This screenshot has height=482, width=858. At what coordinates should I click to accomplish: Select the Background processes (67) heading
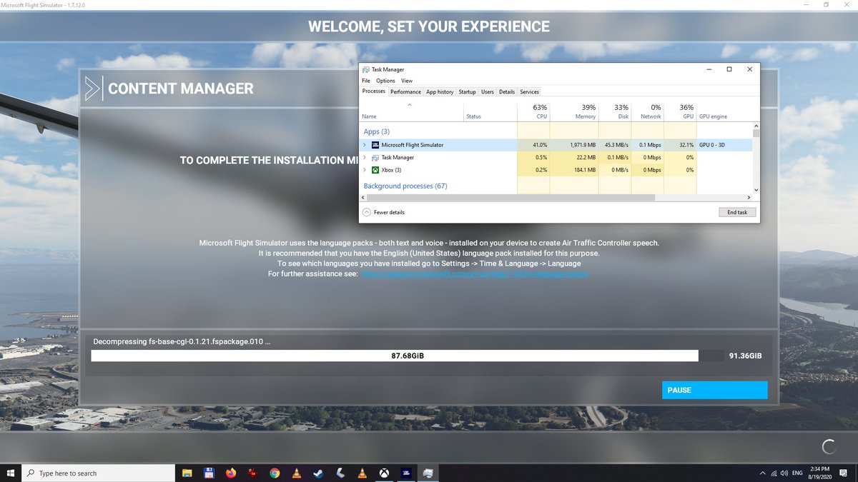tap(405, 186)
